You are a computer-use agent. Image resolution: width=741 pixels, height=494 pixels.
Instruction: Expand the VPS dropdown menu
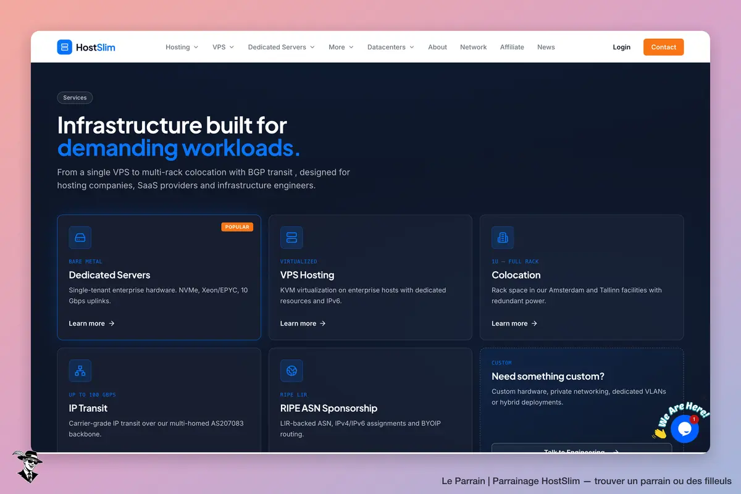pyautogui.click(x=223, y=47)
